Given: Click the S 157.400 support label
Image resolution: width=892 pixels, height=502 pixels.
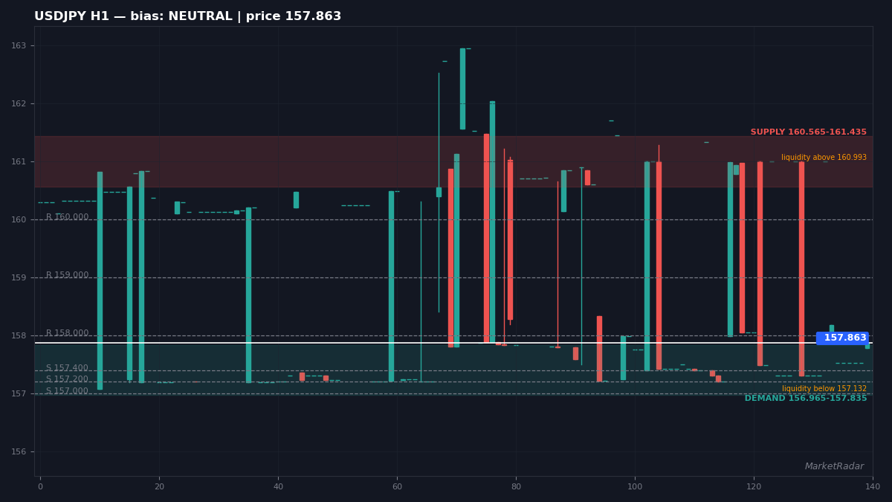Looking at the screenshot, I should tap(67, 368).
